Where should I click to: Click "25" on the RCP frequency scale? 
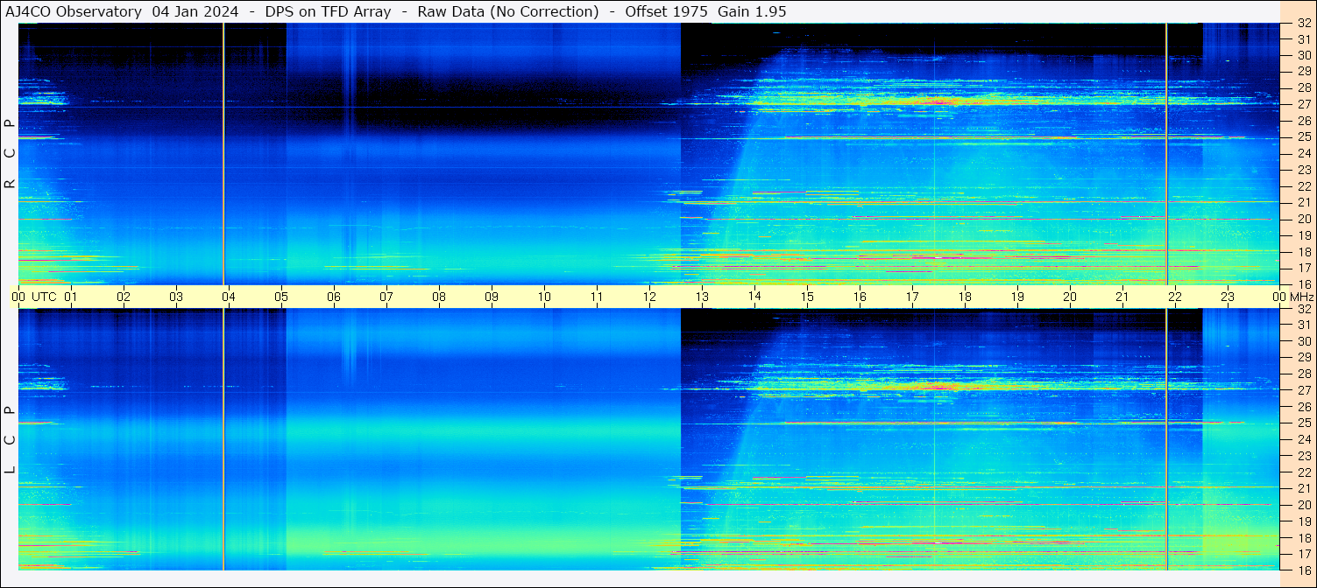pyautogui.click(x=1304, y=137)
